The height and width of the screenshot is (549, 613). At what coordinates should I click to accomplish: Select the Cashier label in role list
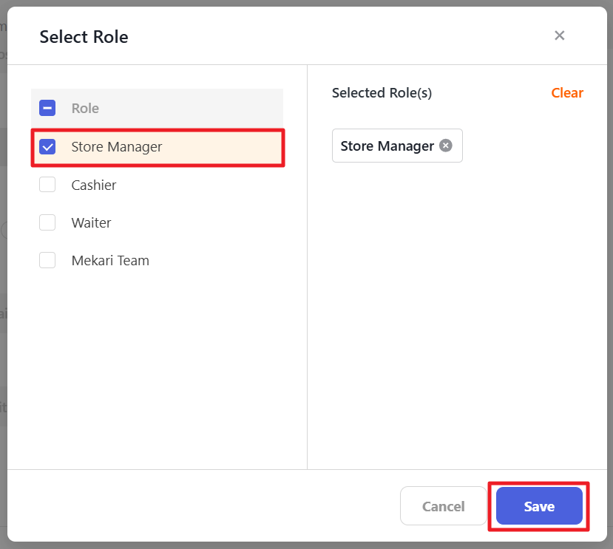coord(94,185)
